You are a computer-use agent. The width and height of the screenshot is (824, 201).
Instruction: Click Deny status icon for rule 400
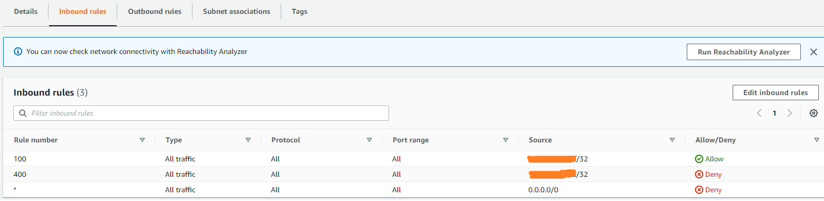pyautogui.click(x=699, y=174)
